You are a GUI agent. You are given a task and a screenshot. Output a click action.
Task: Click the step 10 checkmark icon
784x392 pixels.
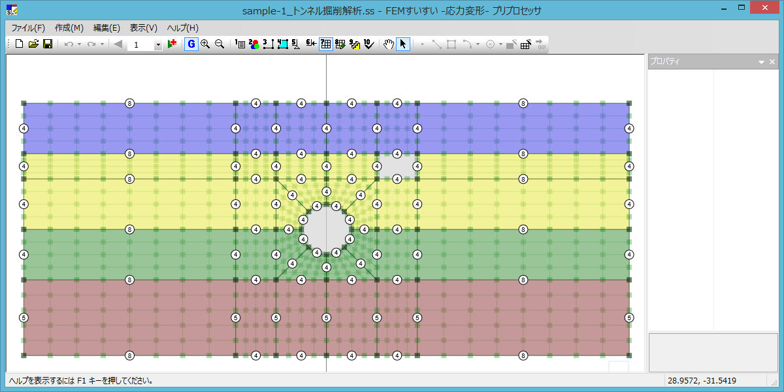(368, 44)
